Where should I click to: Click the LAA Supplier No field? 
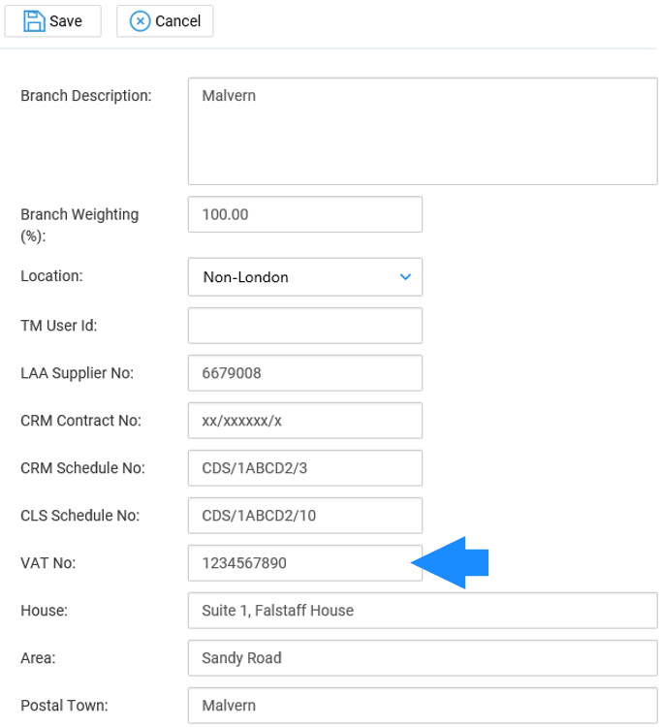click(305, 373)
